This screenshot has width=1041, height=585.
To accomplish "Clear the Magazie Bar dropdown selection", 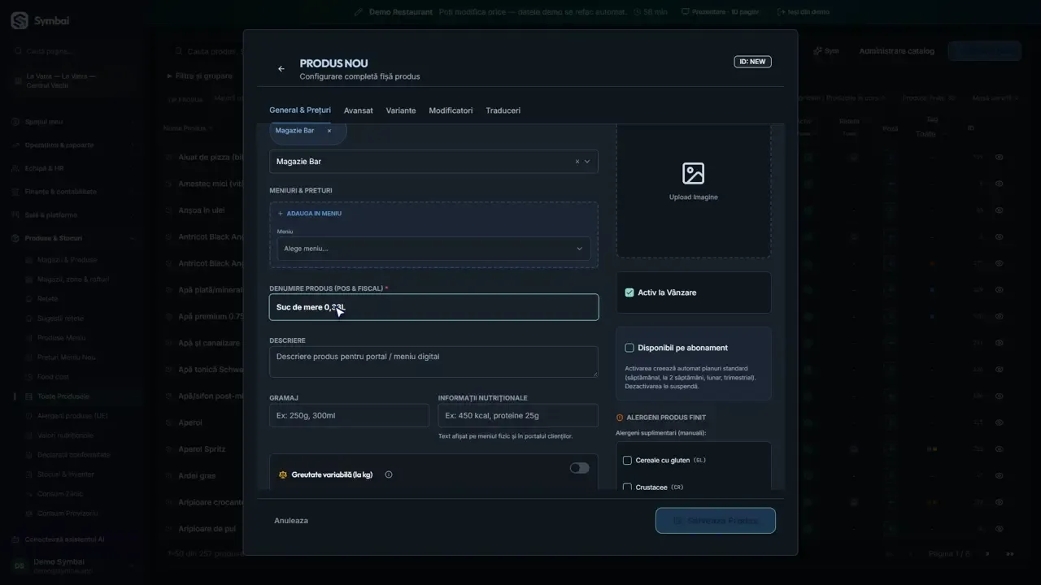I will pos(577,162).
